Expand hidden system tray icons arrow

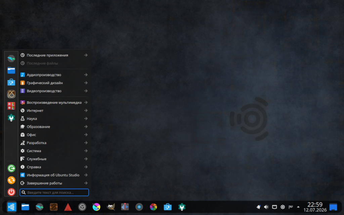point(298,207)
